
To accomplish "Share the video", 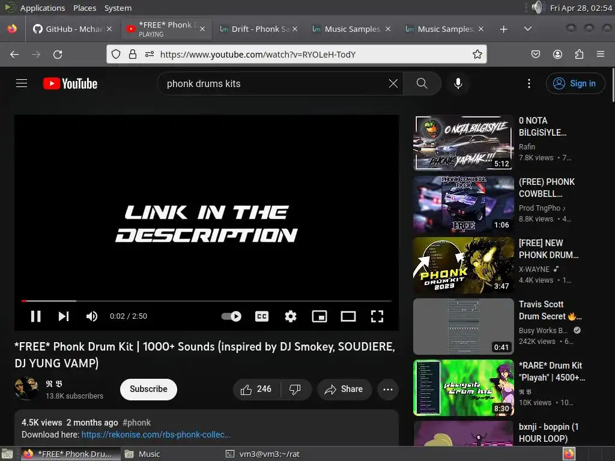I will click(344, 389).
